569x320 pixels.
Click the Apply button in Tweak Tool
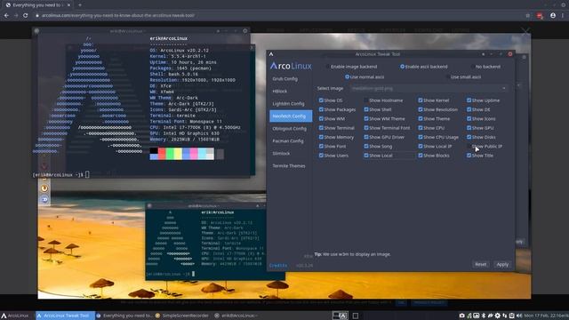(x=502, y=265)
